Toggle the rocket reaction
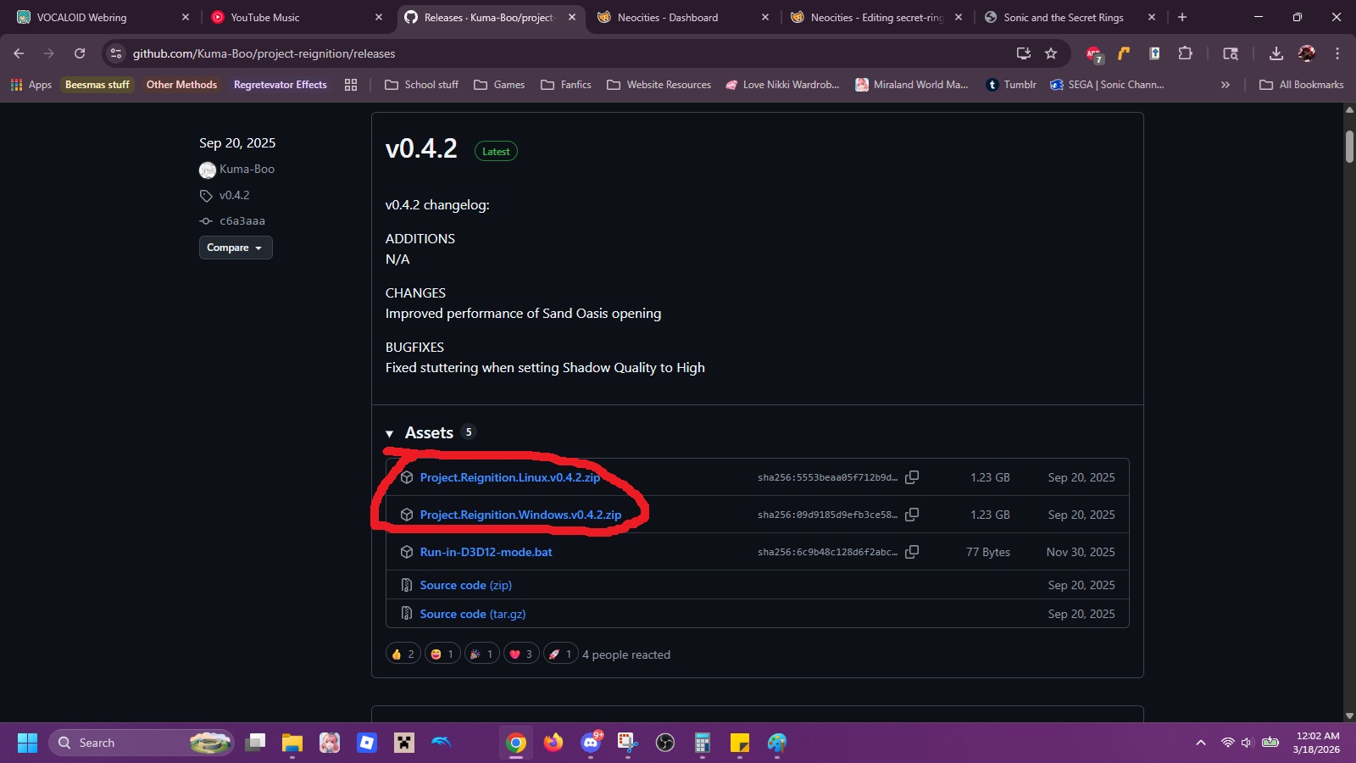Screen dimensions: 1356x763 (560, 654)
